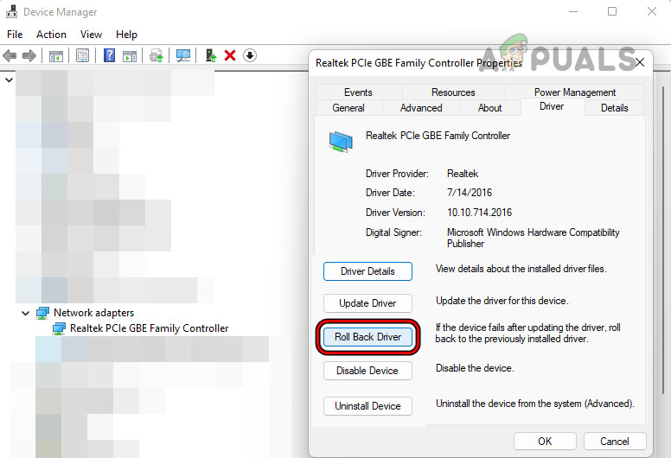Switch to the Power Management tab
Image resolution: width=671 pixels, height=458 pixels.
[x=575, y=92]
